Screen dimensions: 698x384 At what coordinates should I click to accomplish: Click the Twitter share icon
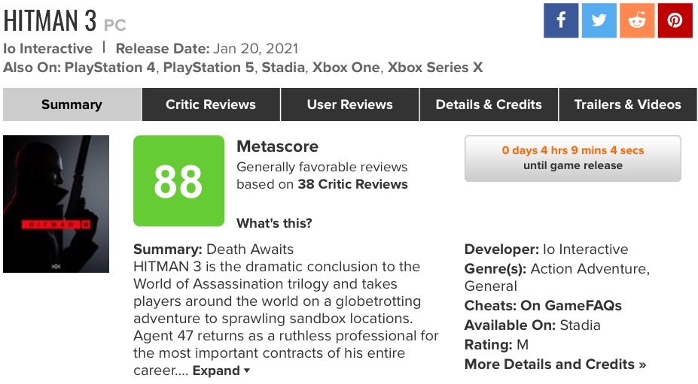point(599,20)
